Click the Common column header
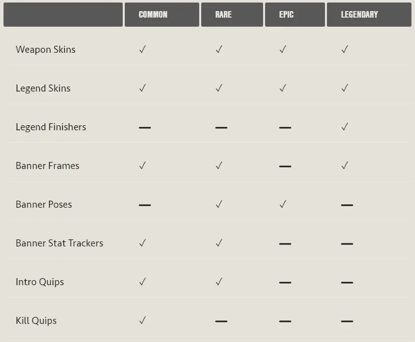 [161, 15]
